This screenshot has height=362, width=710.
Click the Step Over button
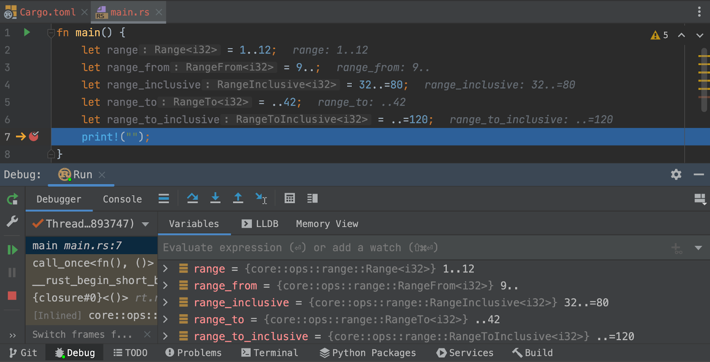(192, 198)
